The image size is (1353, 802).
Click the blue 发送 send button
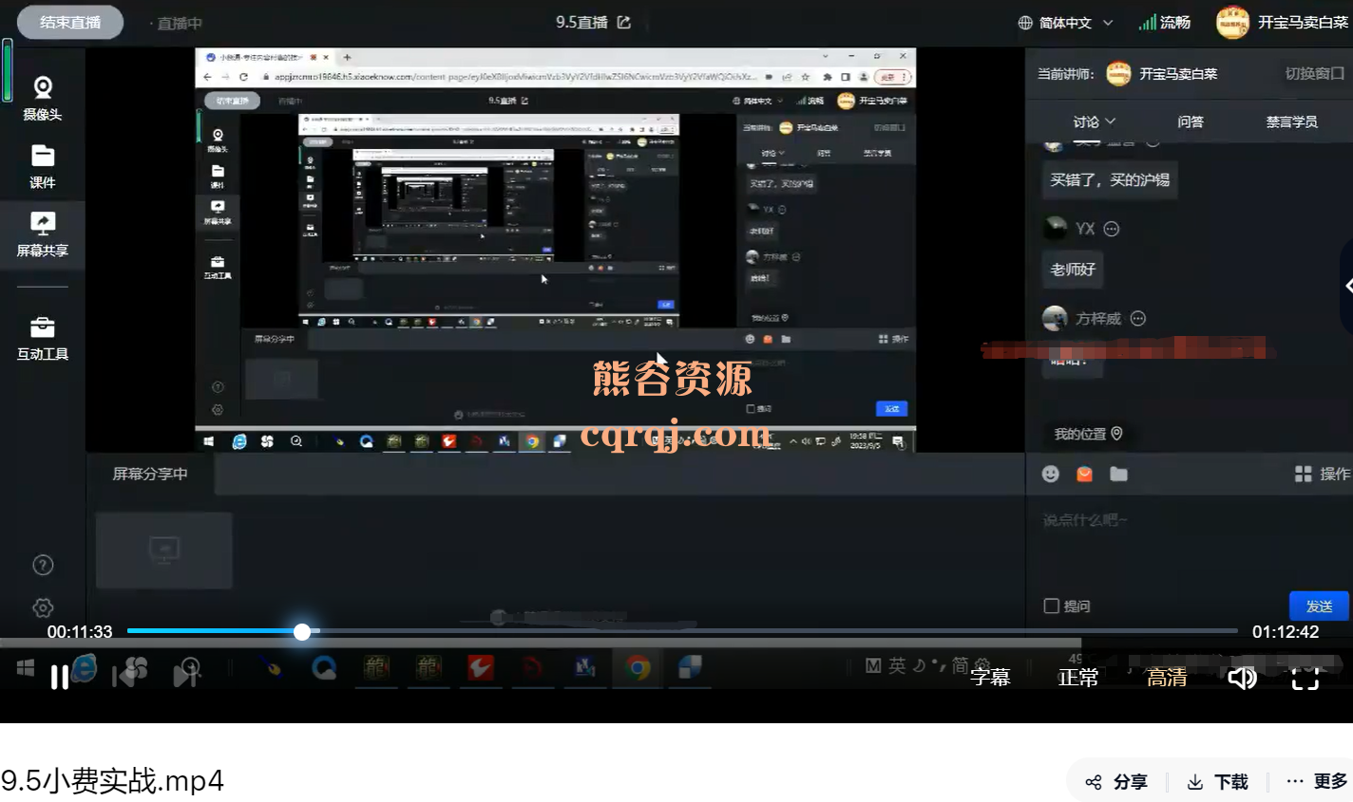point(1319,606)
